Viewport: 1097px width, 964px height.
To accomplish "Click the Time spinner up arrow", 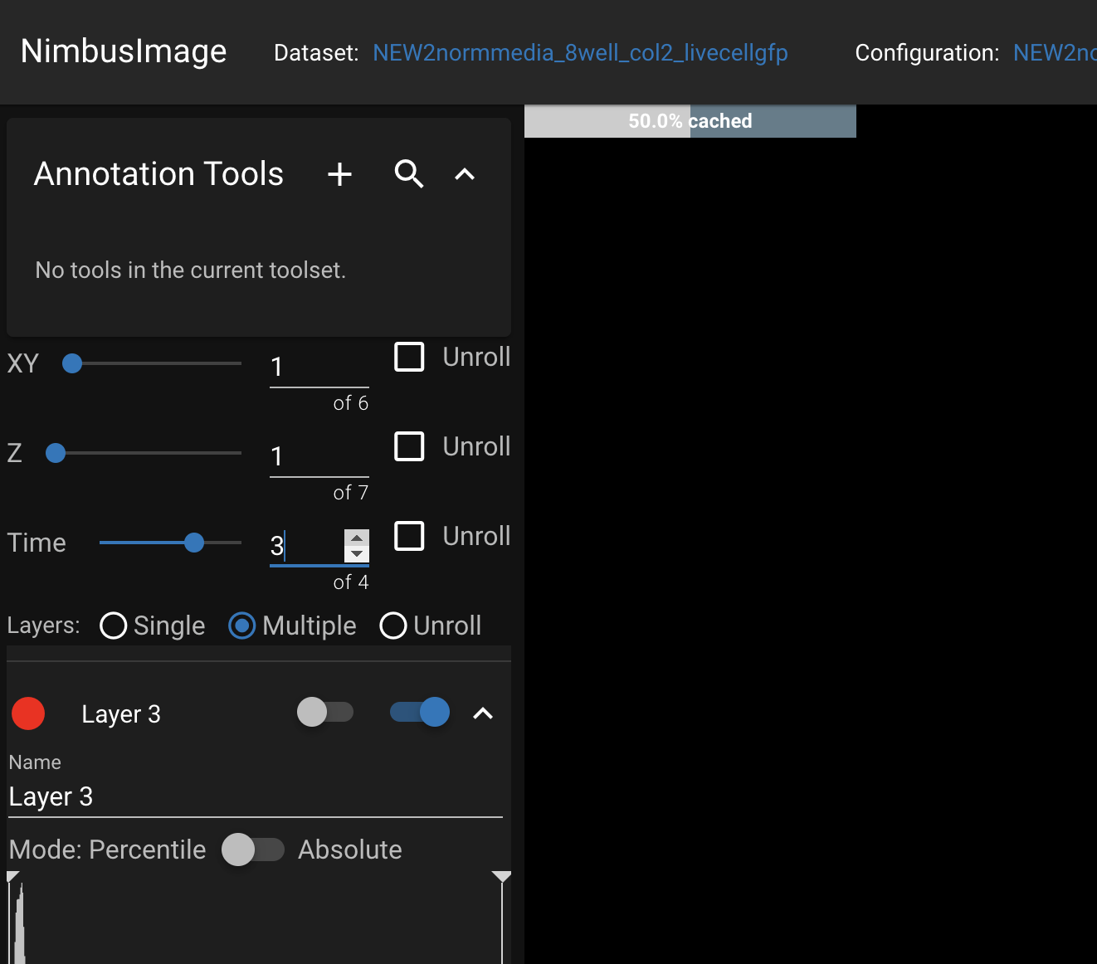I will [356, 537].
